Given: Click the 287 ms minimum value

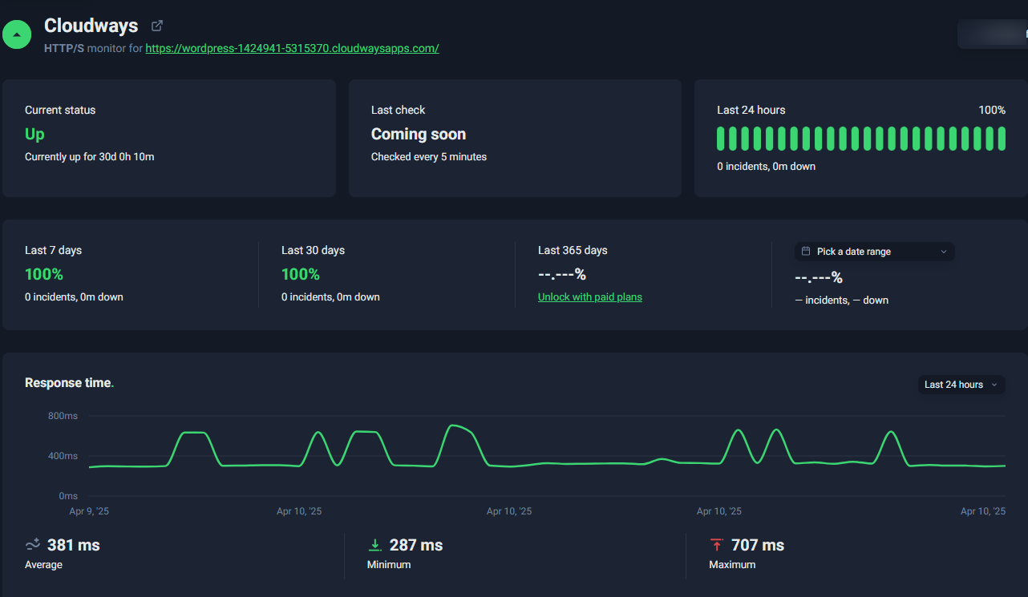Looking at the screenshot, I should pyautogui.click(x=416, y=545).
